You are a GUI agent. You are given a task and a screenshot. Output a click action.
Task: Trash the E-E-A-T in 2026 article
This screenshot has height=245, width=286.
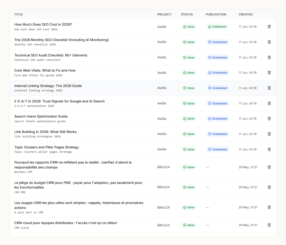click(269, 103)
